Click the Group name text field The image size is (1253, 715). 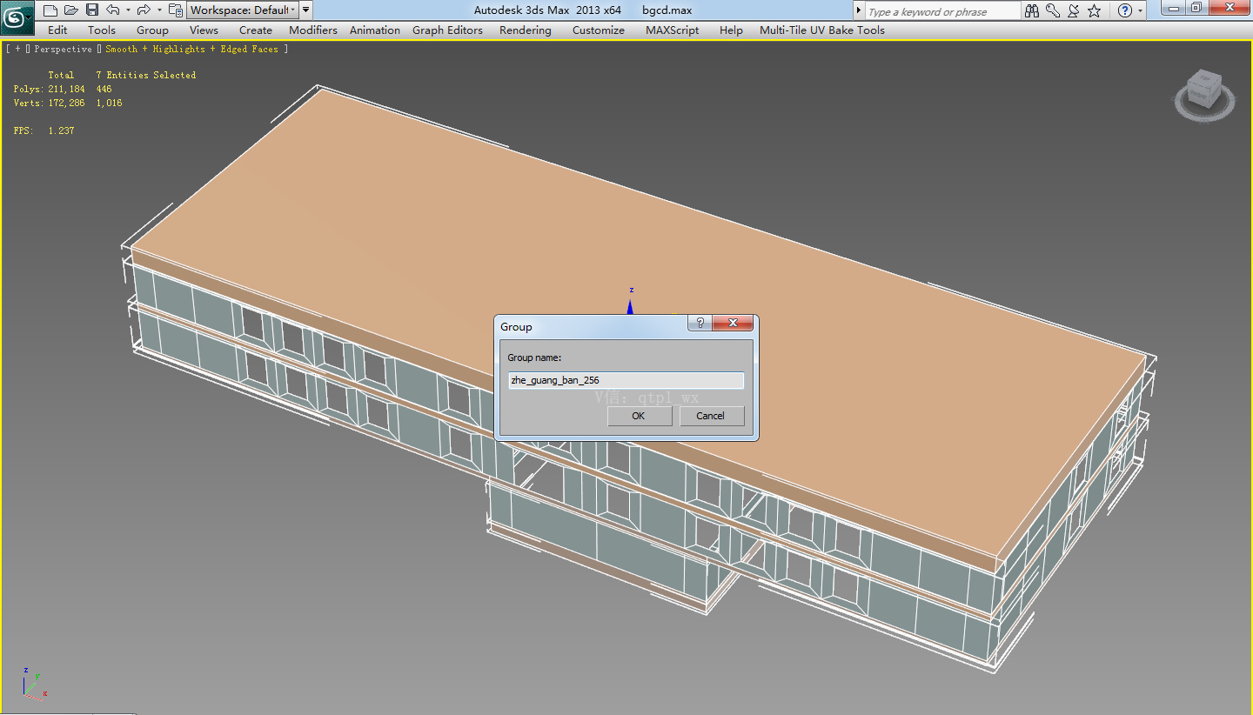tap(626, 380)
